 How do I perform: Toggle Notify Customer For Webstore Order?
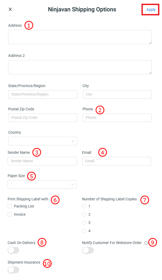[88, 250]
